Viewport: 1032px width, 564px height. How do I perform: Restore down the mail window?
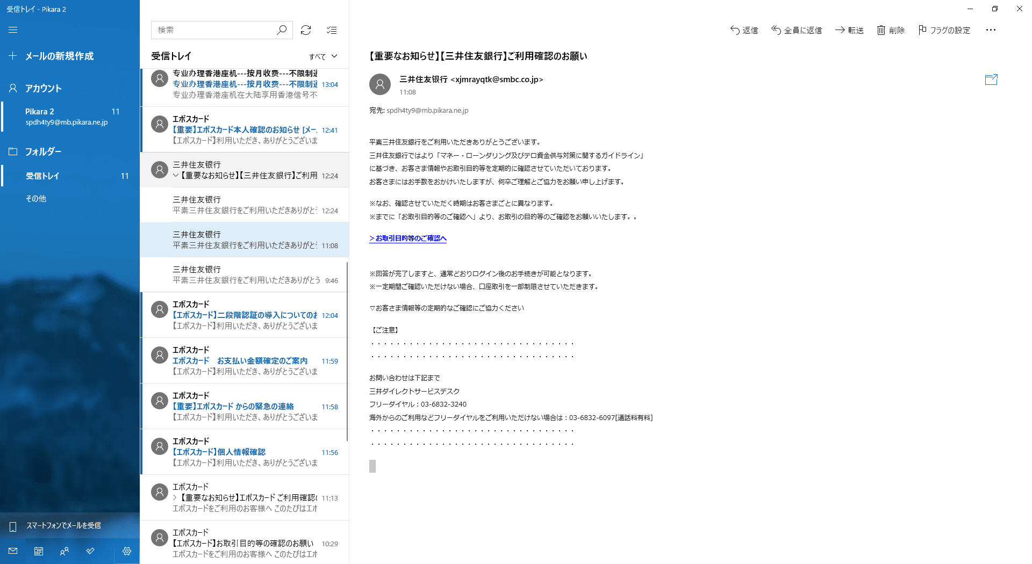[995, 9]
